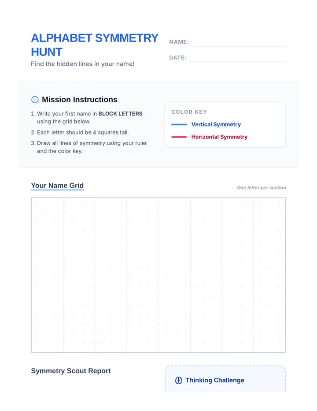Click the Mission Instructions heading
Screen dimensions: 317x411
coord(80,100)
